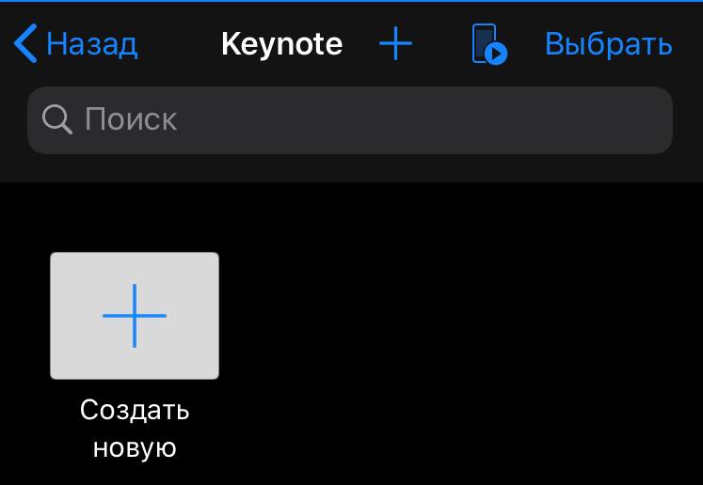Click the magnifying glass search icon

pyautogui.click(x=57, y=119)
